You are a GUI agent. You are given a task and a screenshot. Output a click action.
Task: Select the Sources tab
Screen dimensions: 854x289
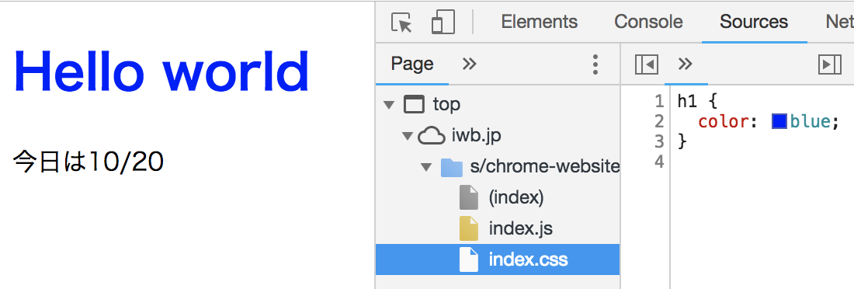coord(754,22)
